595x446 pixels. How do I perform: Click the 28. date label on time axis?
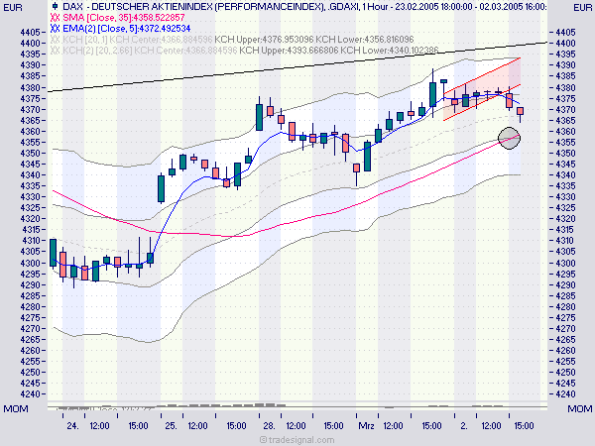pos(269,426)
